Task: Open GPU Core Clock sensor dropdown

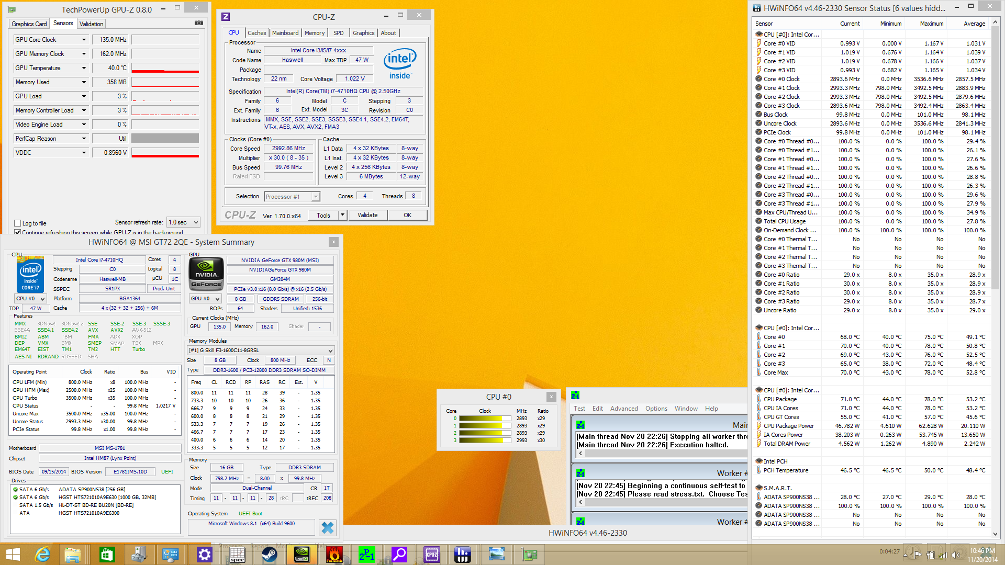Action: [x=84, y=40]
